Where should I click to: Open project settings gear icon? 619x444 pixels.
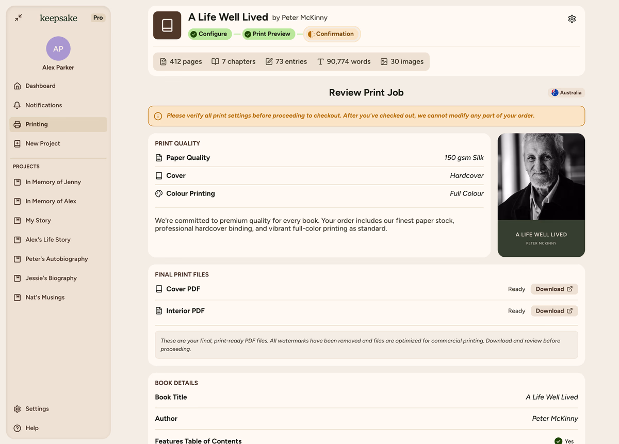click(x=572, y=19)
